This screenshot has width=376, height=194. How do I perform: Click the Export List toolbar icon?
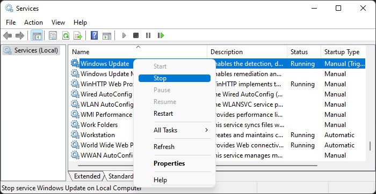click(x=78, y=36)
